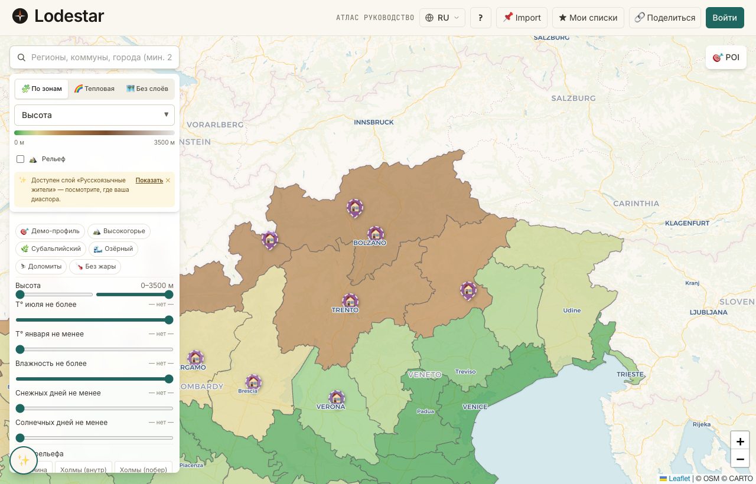Click the Высота minimum slider handle

20,295
